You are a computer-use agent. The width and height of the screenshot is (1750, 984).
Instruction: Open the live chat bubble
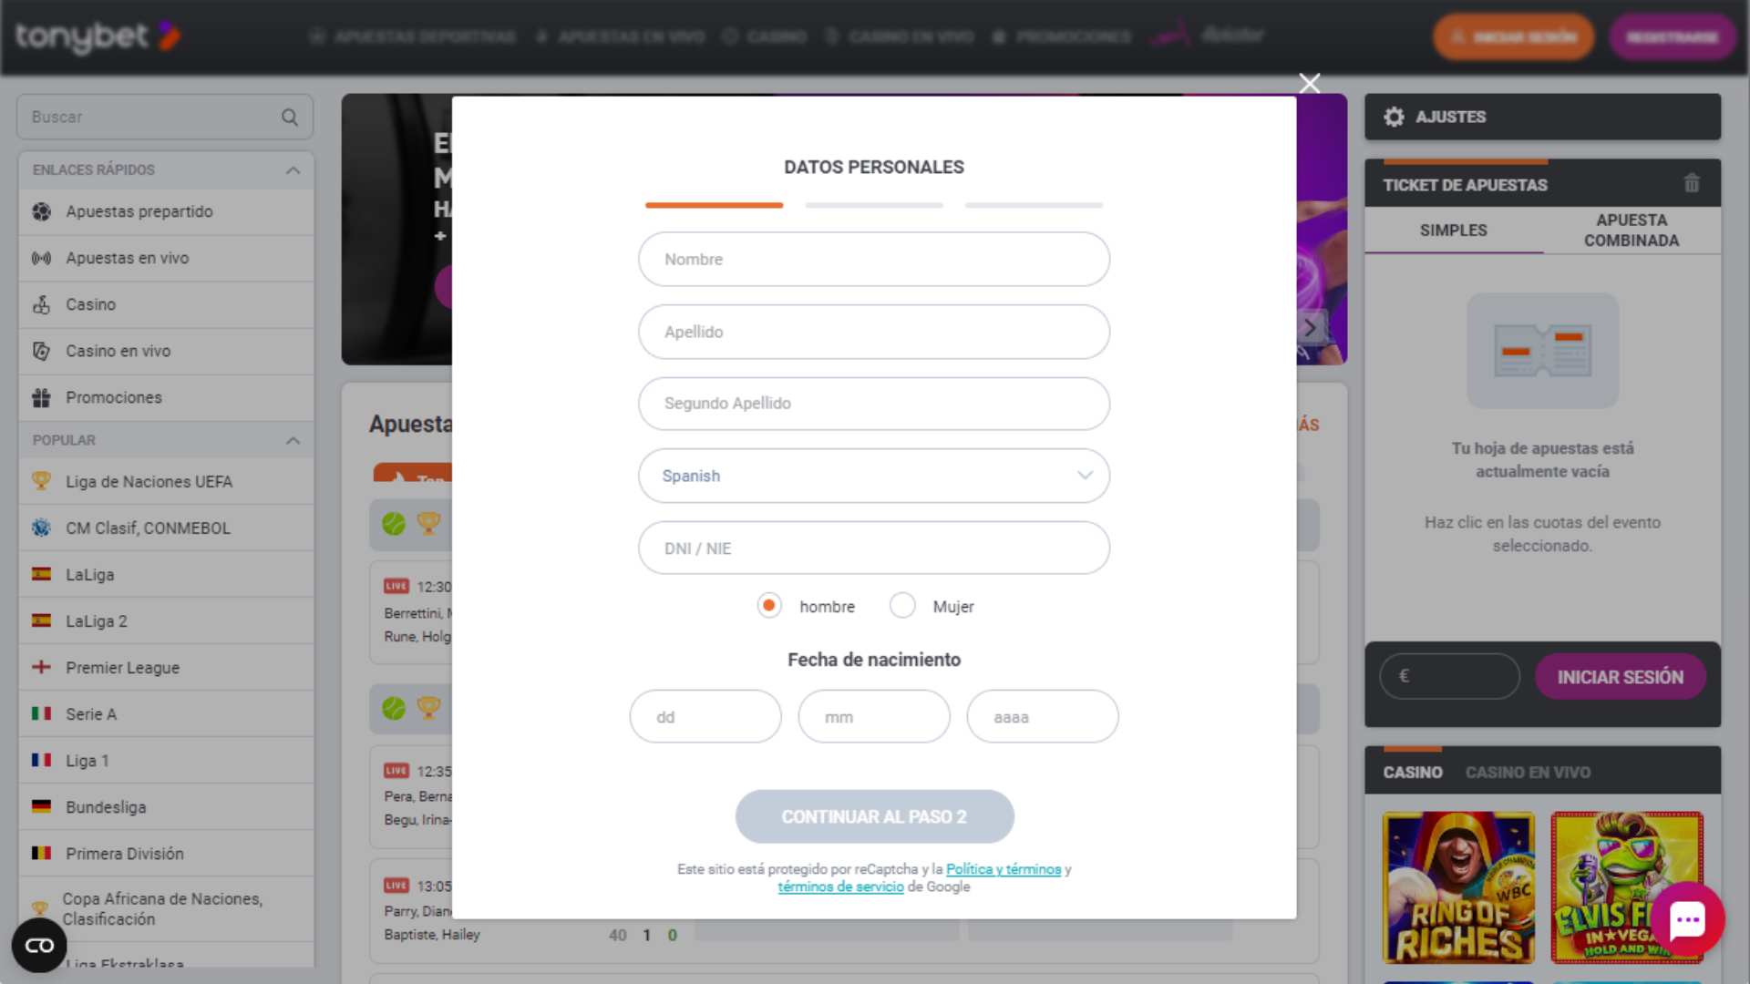click(1687, 920)
